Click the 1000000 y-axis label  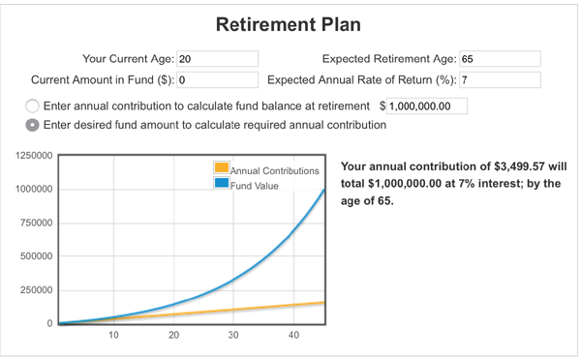coord(34,189)
